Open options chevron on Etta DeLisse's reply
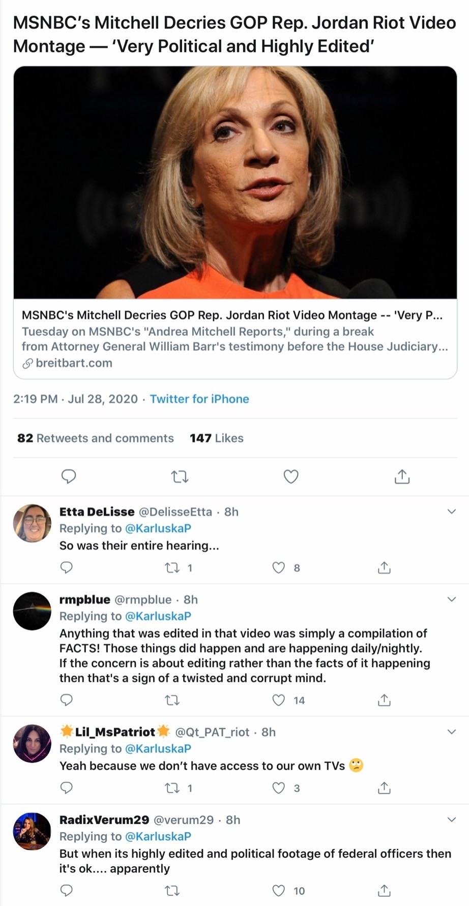Screen dimensions: 469x906 [451, 512]
